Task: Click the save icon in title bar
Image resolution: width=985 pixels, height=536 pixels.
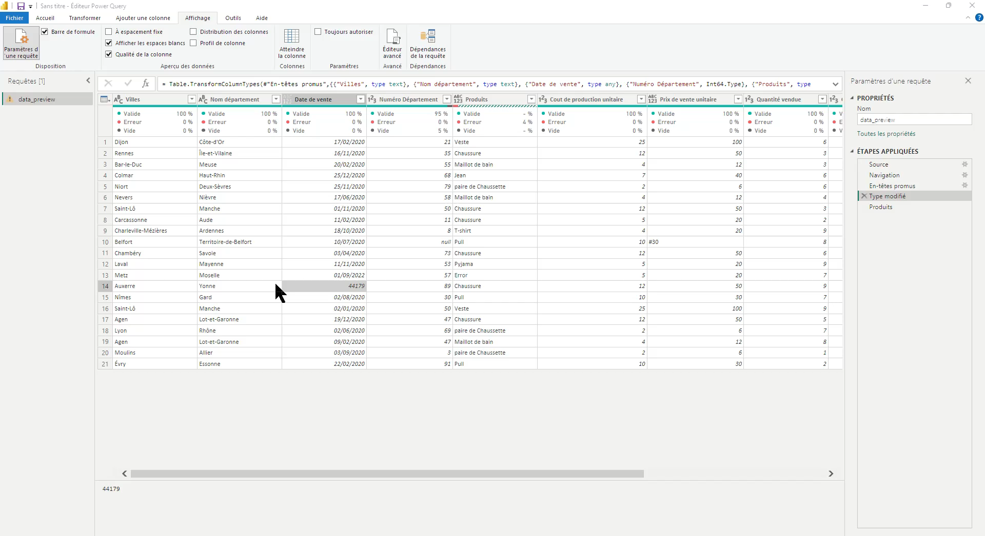Action: pos(21,6)
